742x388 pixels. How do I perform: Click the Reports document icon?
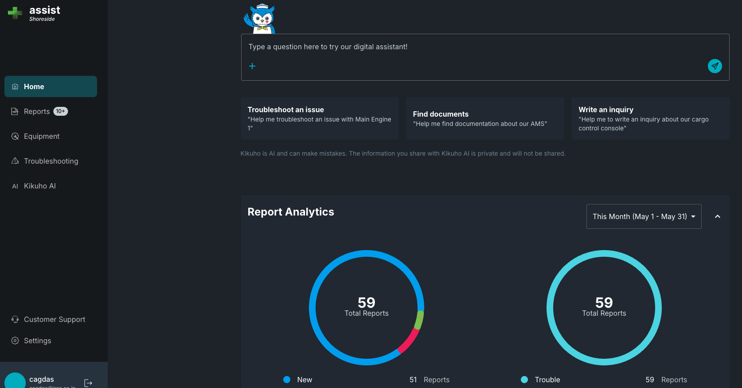pyautogui.click(x=15, y=111)
